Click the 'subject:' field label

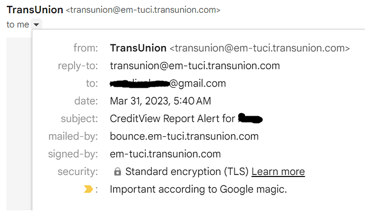pos(79,118)
